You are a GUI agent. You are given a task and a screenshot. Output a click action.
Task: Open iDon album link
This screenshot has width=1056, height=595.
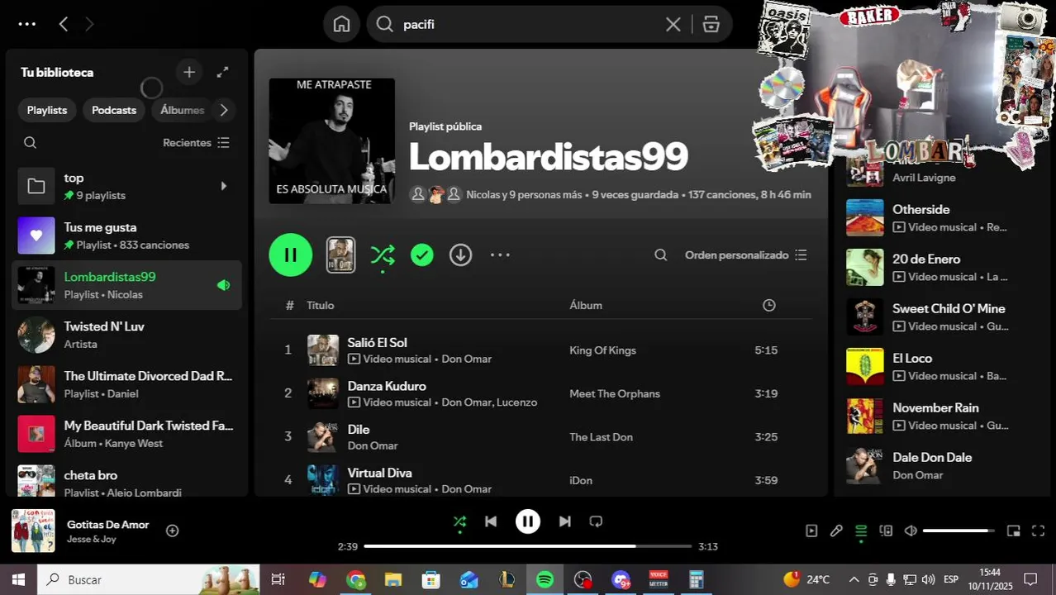tap(581, 480)
